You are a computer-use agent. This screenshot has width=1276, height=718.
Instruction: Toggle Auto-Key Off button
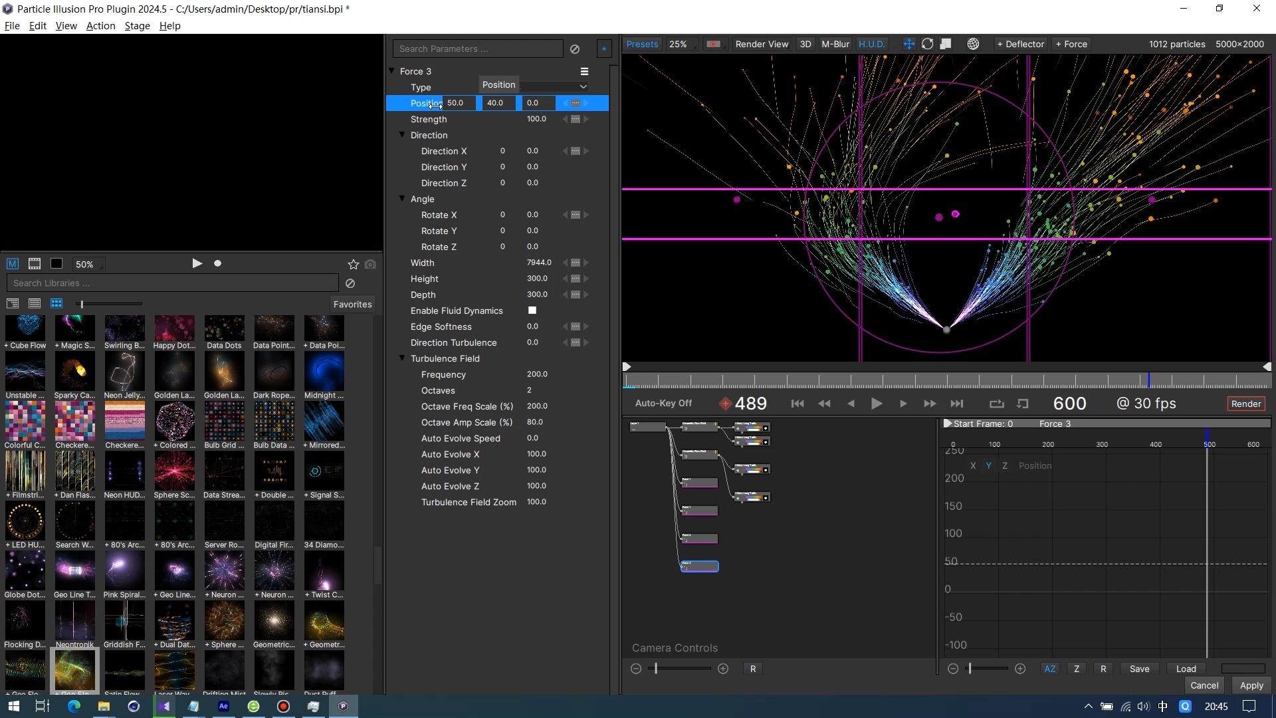tap(663, 404)
